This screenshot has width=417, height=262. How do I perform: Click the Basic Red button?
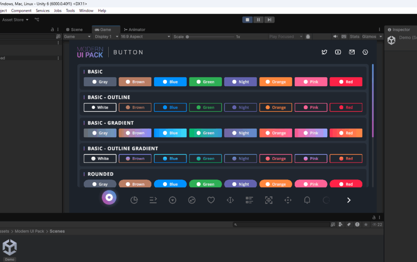(x=346, y=82)
